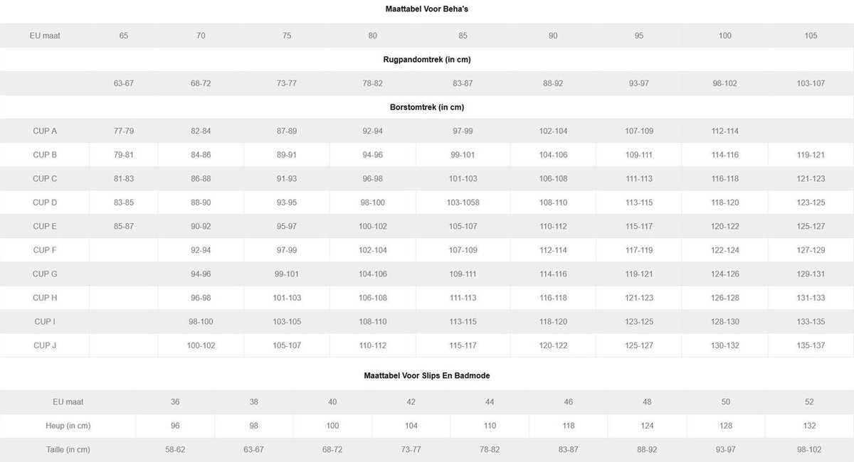Select the "Maattabel Voor Slips En Badmode" heading
Screen dimensions: 854x462
tap(426, 375)
